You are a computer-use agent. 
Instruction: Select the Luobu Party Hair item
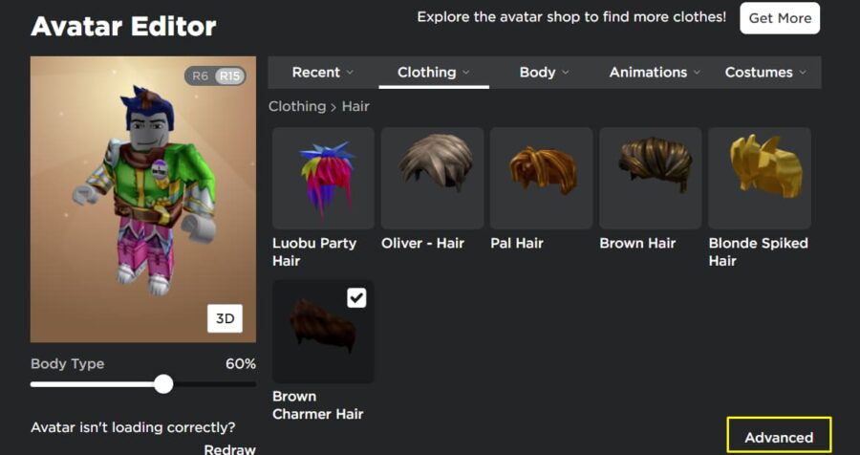click(x=323, y=179)
